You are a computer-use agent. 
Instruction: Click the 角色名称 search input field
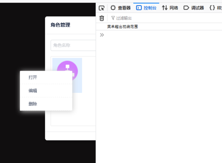click(73, 45)
